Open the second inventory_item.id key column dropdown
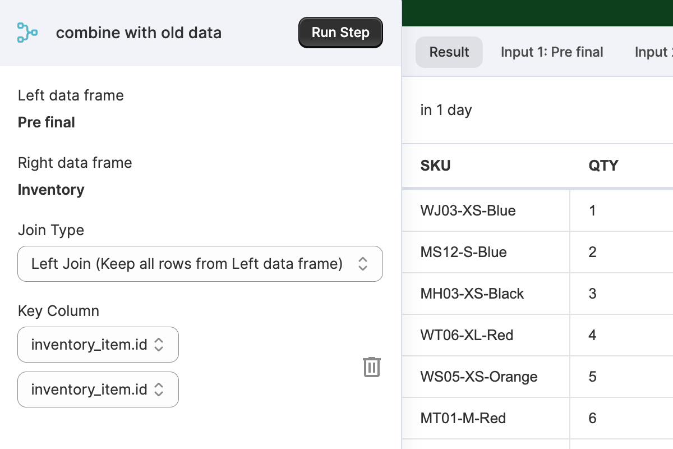Screen dimensions: 673x449 point(98,390)
